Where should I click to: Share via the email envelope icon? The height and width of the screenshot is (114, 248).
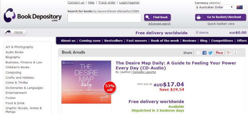198,53
